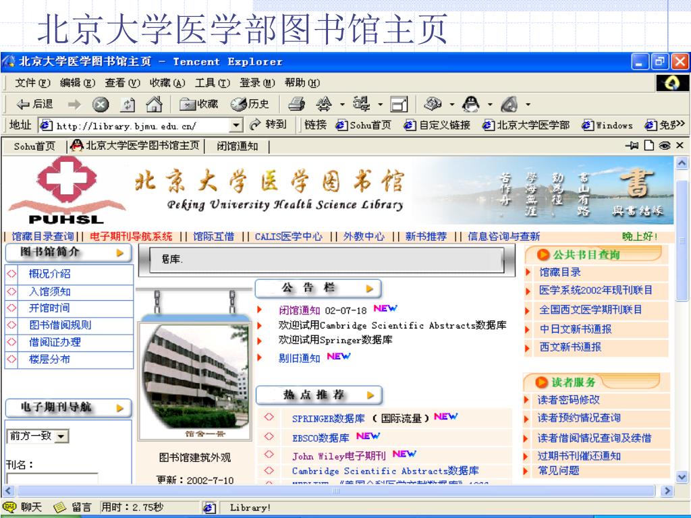Select the 北京大学医学图书馆主页 tab
The width and height of the screenshot is (691, 518).
pyautogui.click(x=135, y=146)
